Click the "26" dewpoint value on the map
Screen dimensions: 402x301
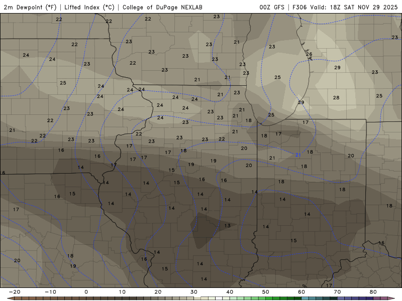click(x=309, y=54)
